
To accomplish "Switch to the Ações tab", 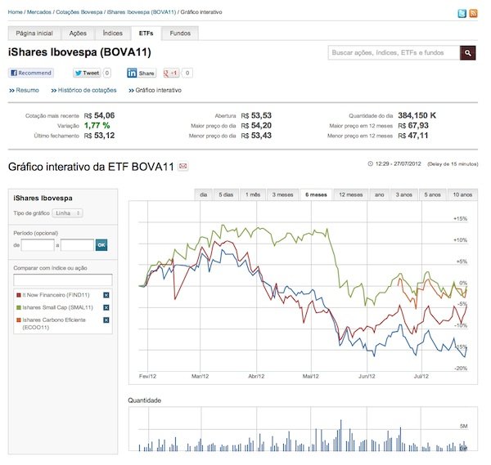I will [78, 34].
